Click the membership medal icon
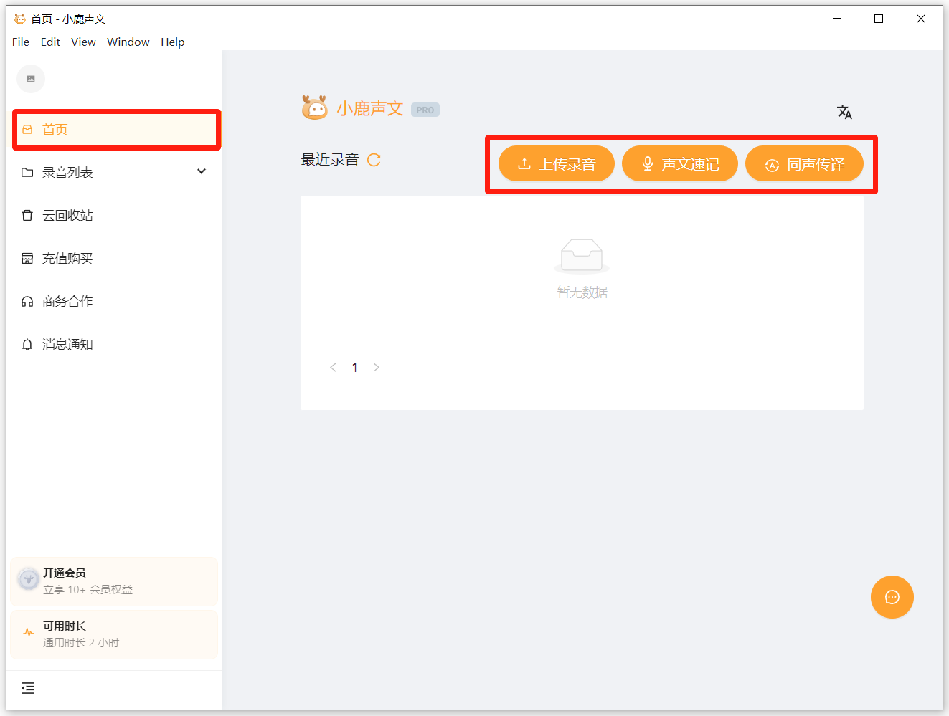Screen dimensions: 949x716 (x=29, y=579)
